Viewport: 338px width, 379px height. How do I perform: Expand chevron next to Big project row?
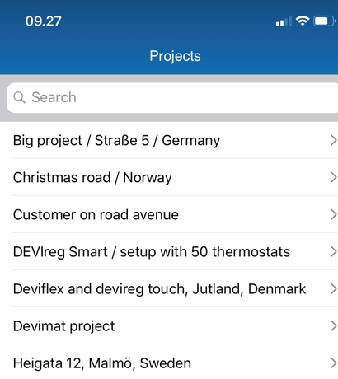click(333, 140)
